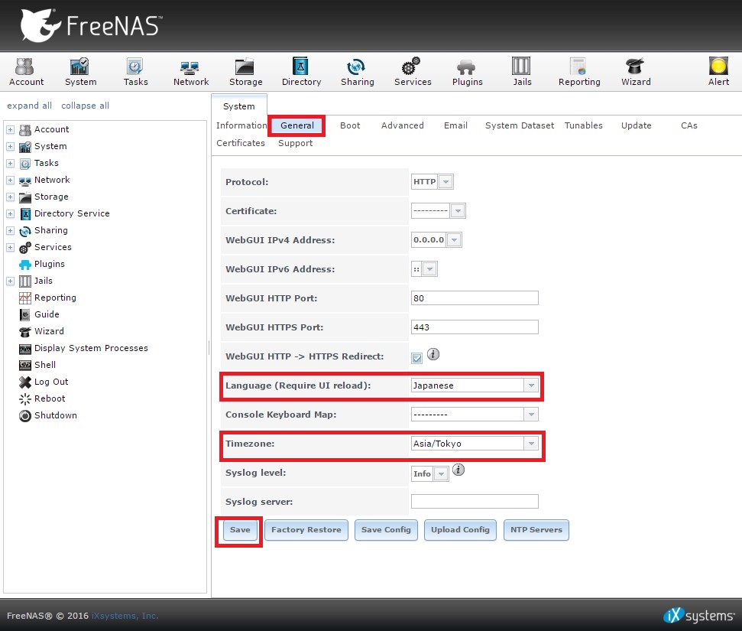Click Reboot in the sidebar
This screenshot has width=742, height=631.
tap(50, 398)
